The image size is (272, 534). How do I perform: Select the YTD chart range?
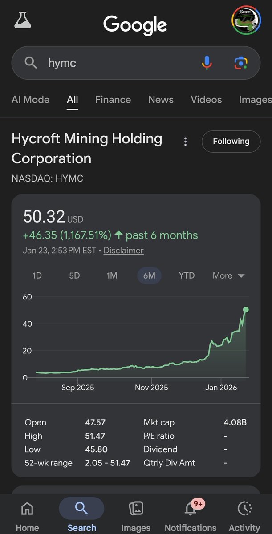coord(187,275)
